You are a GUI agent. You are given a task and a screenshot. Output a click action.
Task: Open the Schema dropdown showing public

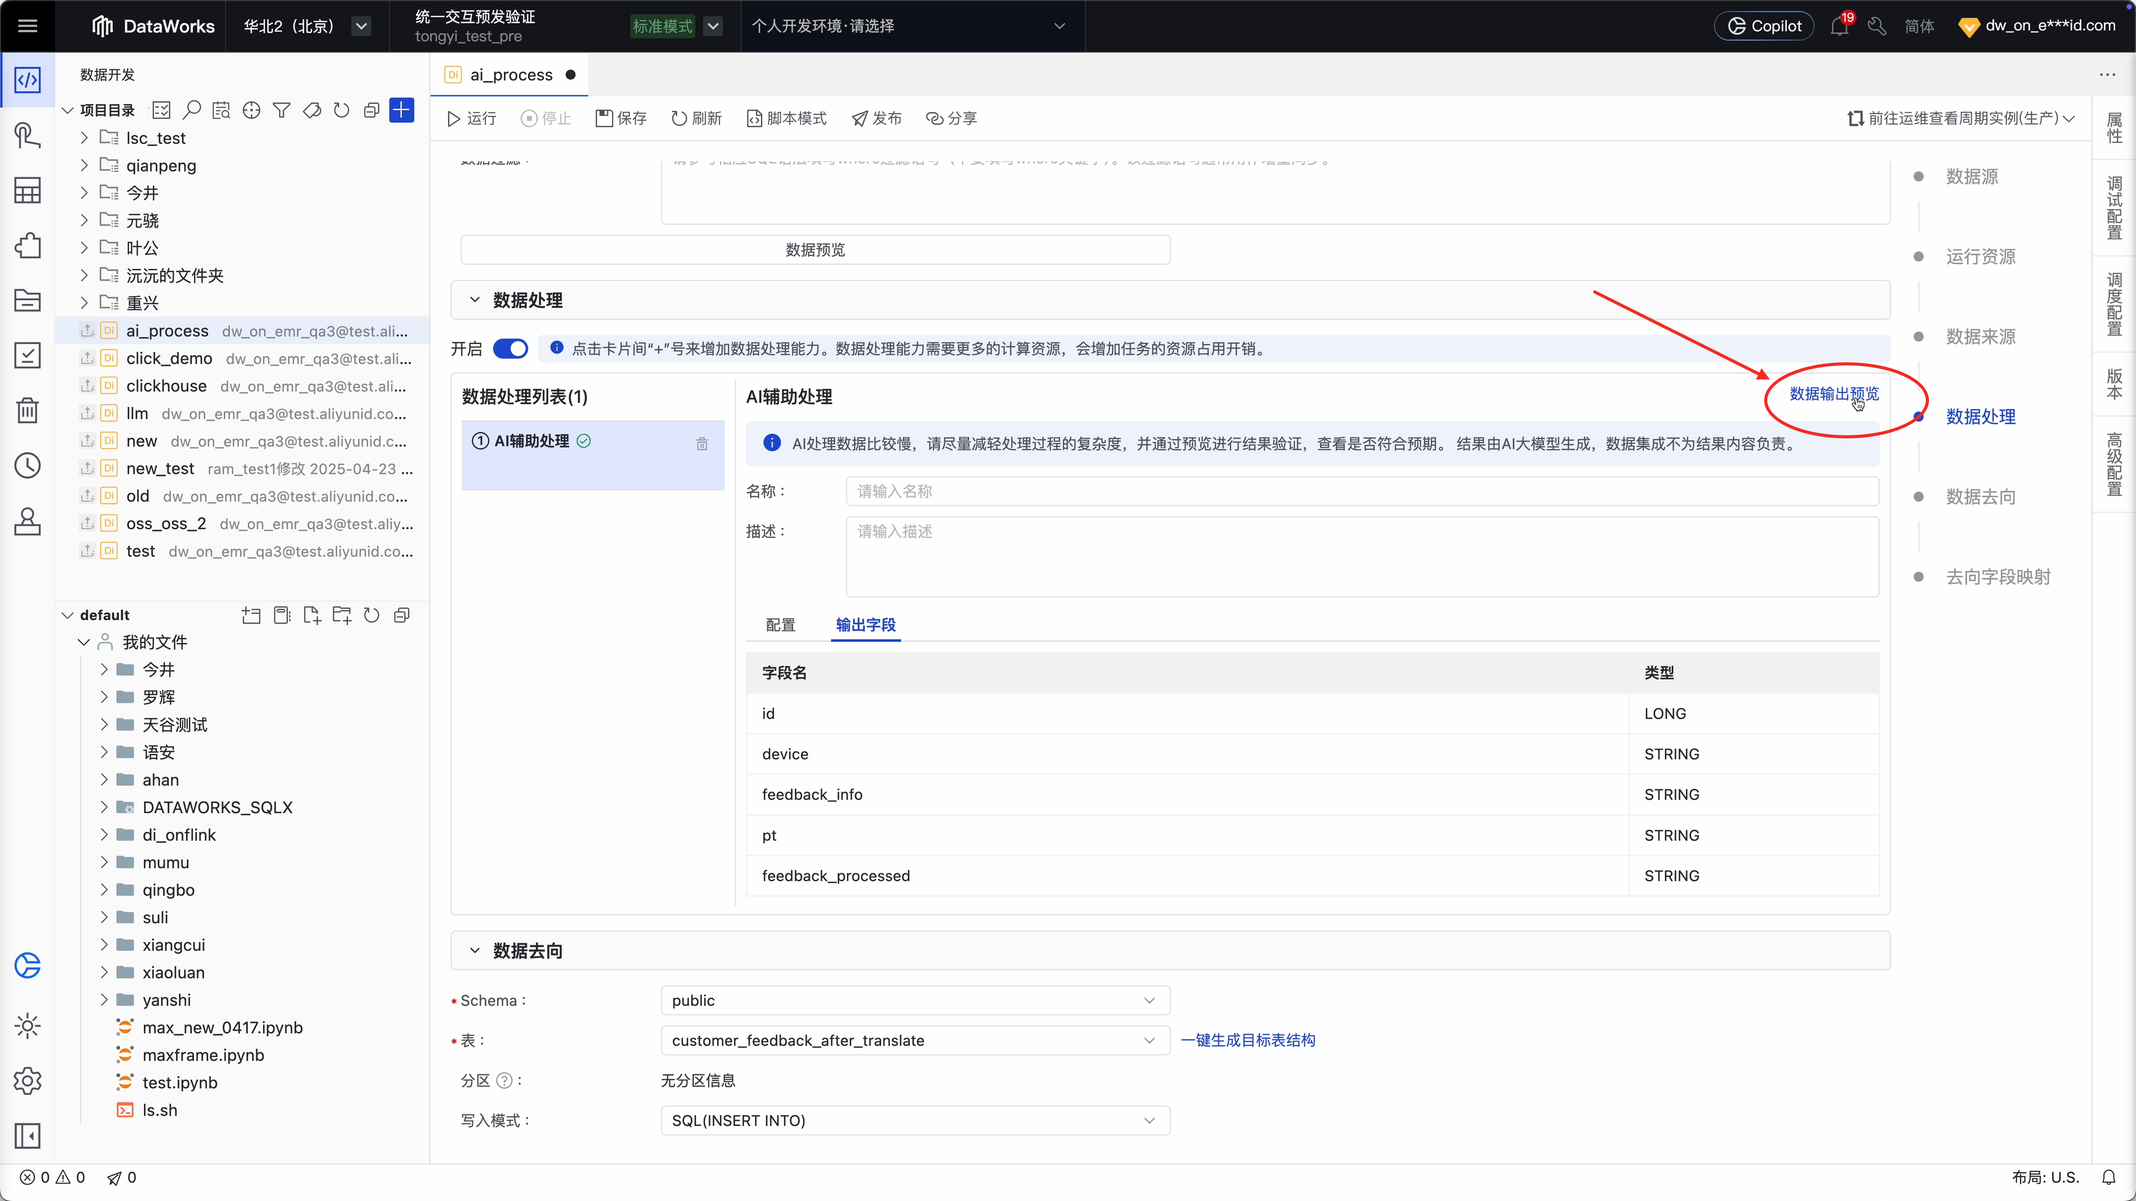pyautogui.click(x=915, y=1000)
